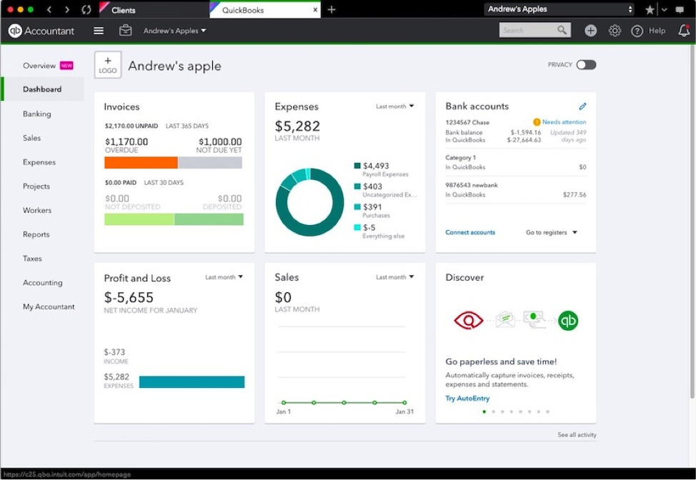Click the Category 1 account row
Screen dimensions: 696x480
516,162
